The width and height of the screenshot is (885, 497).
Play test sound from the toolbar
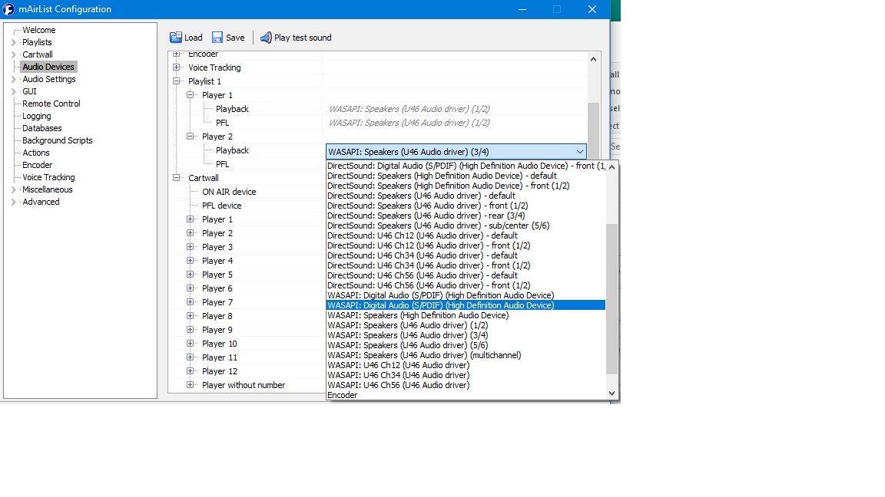[296, 38]
